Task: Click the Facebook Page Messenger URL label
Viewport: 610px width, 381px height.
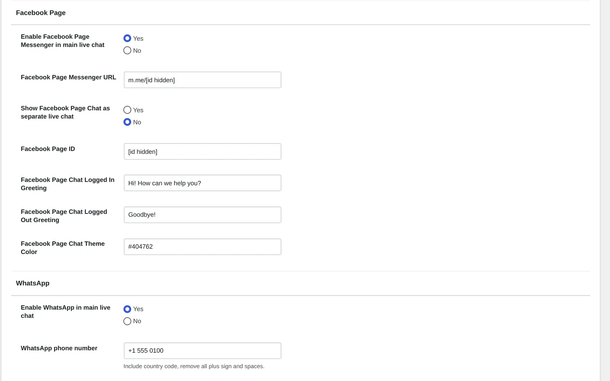Action: coord(69,77)
